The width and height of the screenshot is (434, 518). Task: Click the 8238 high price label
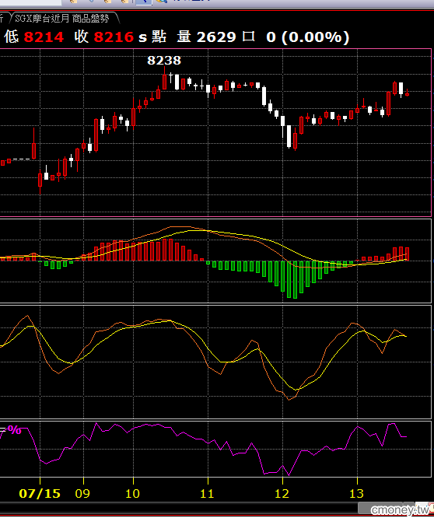[164, 60]
